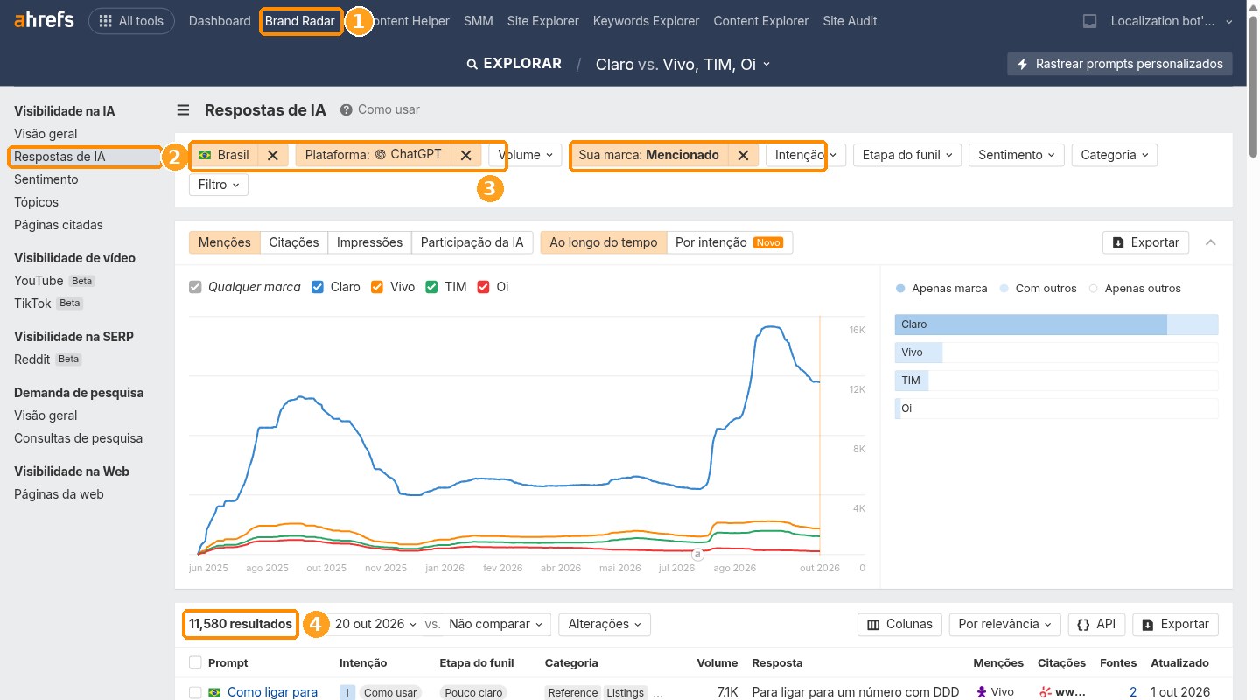Open Páginas citadas in sidebar
The height and width of the screenshot is (700, 1260).
click(59, 225)
